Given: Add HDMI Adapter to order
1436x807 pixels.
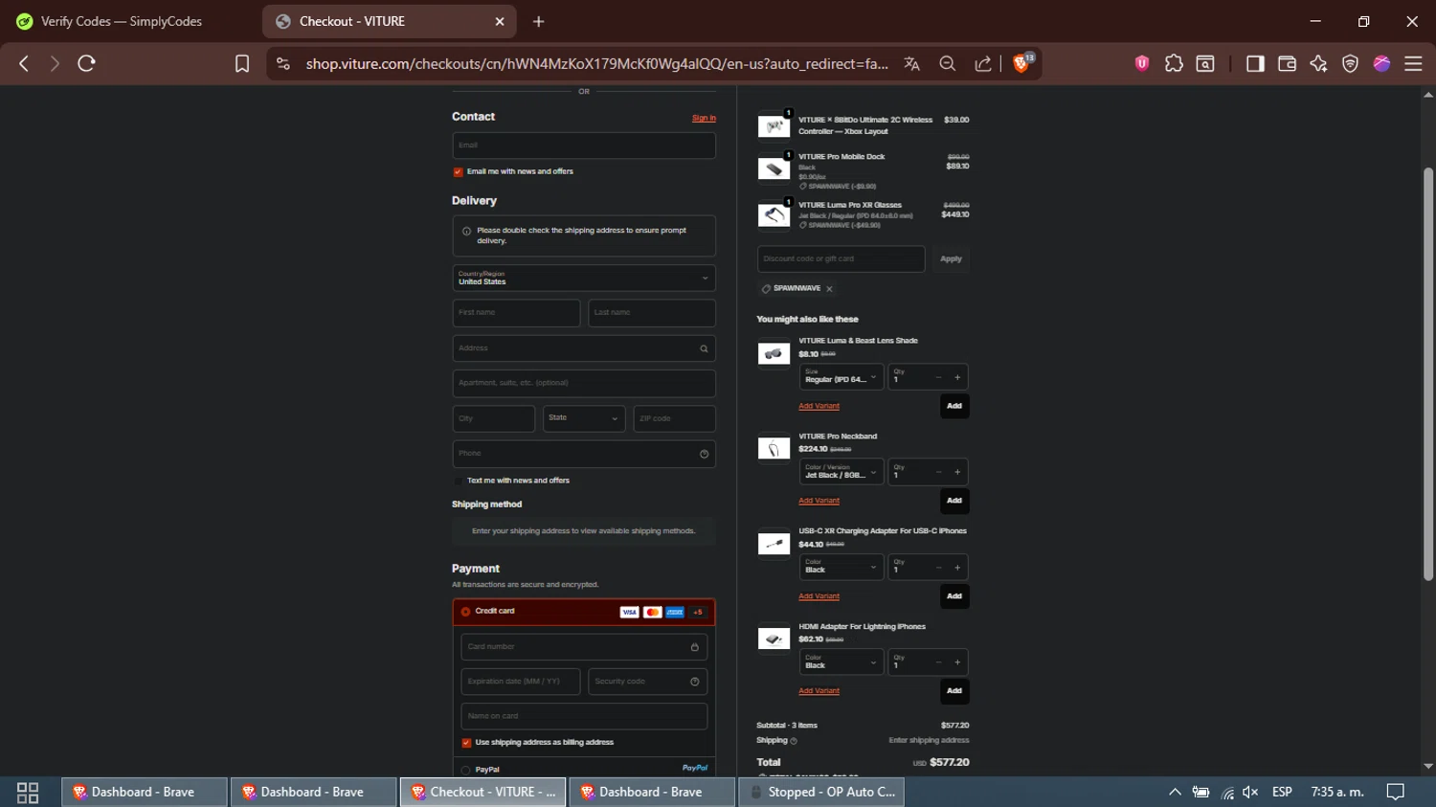Looking at the screenshot, I should pyautogui.click(x=954, y=691).
